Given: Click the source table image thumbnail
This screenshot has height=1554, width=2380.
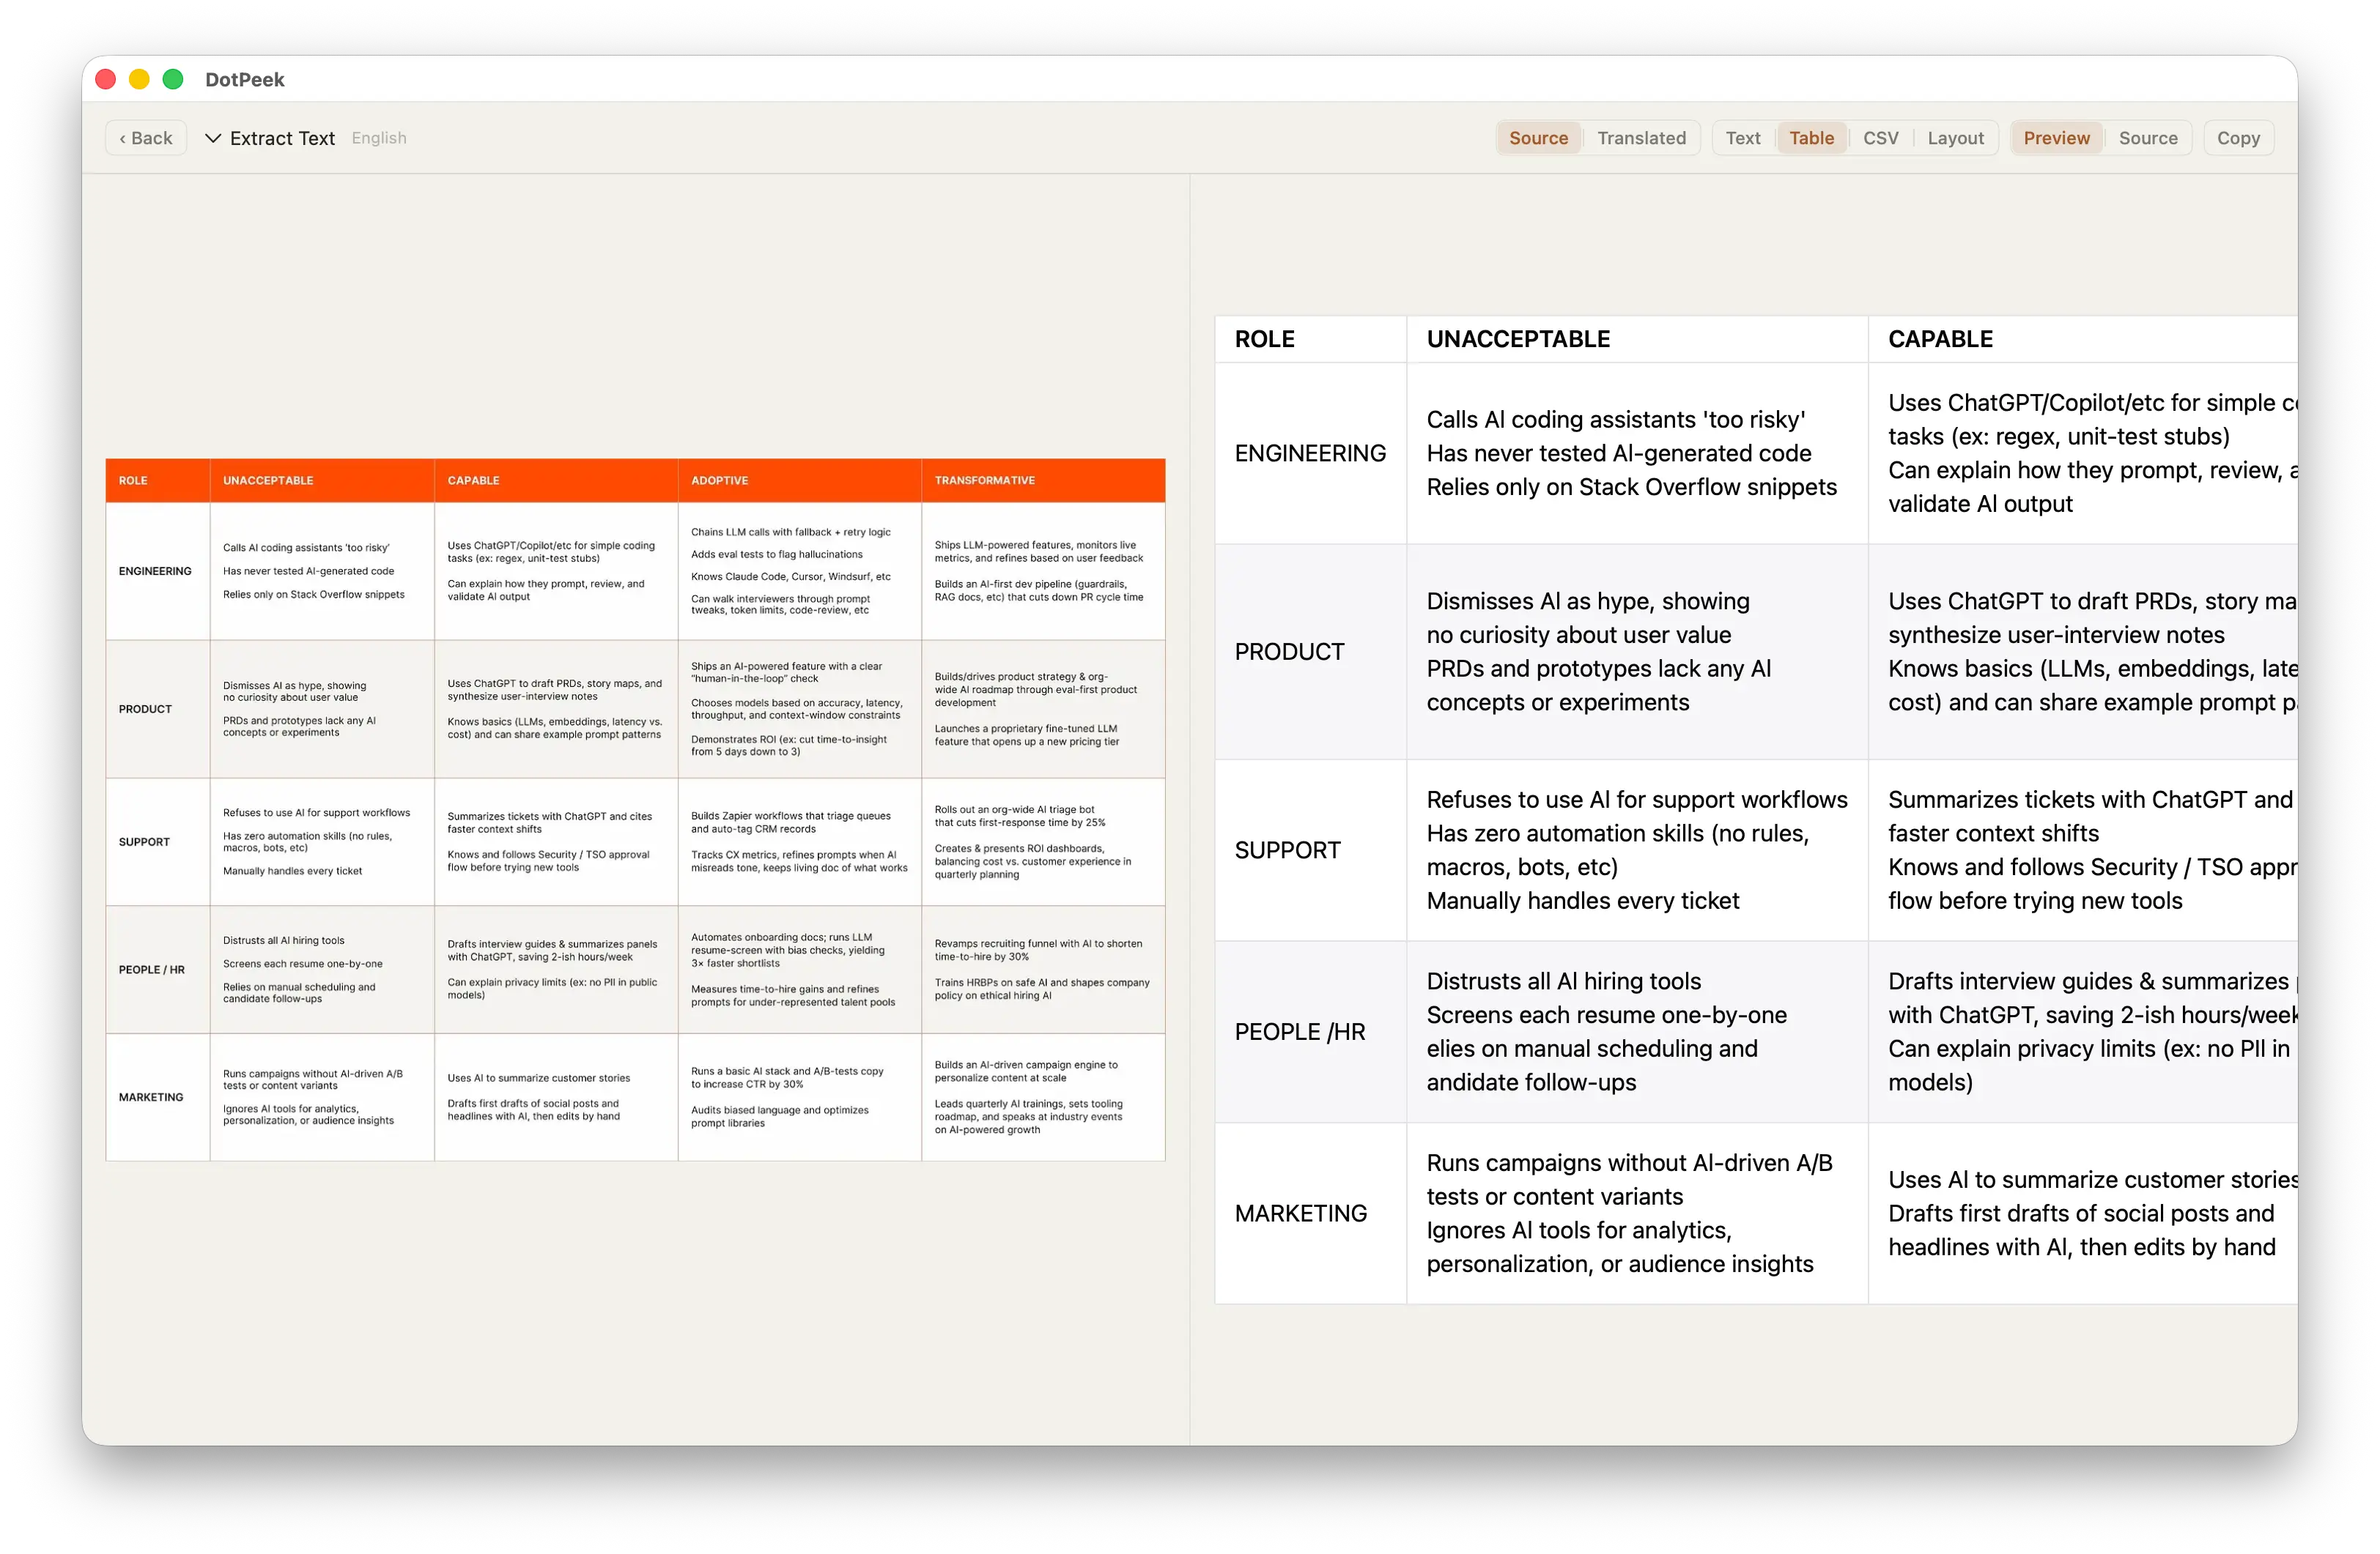Looking at the screenshot, I should pyautogui.click(x=635, y=809).
